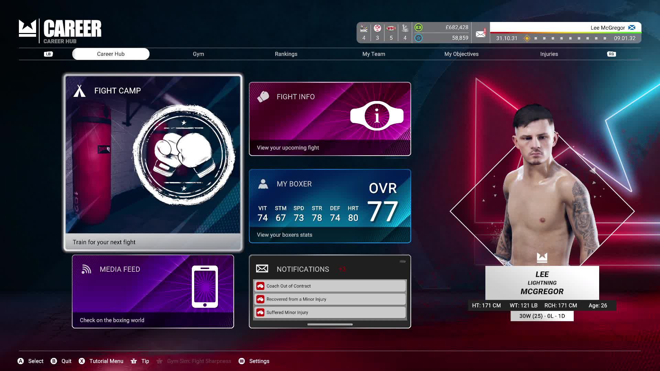Viewport: 660px width, 371px height.
Task: Click the Media Feed phone icon
Action: 205,286
